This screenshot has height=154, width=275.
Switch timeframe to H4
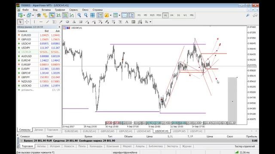click(x=172, y=15)
